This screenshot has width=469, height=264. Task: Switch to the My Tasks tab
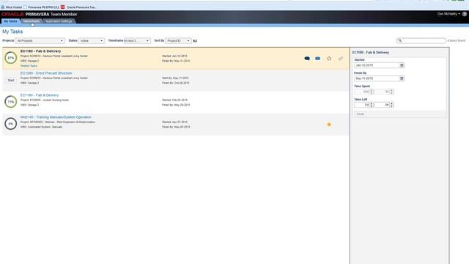pyautogui.click(x=10, y=21)
